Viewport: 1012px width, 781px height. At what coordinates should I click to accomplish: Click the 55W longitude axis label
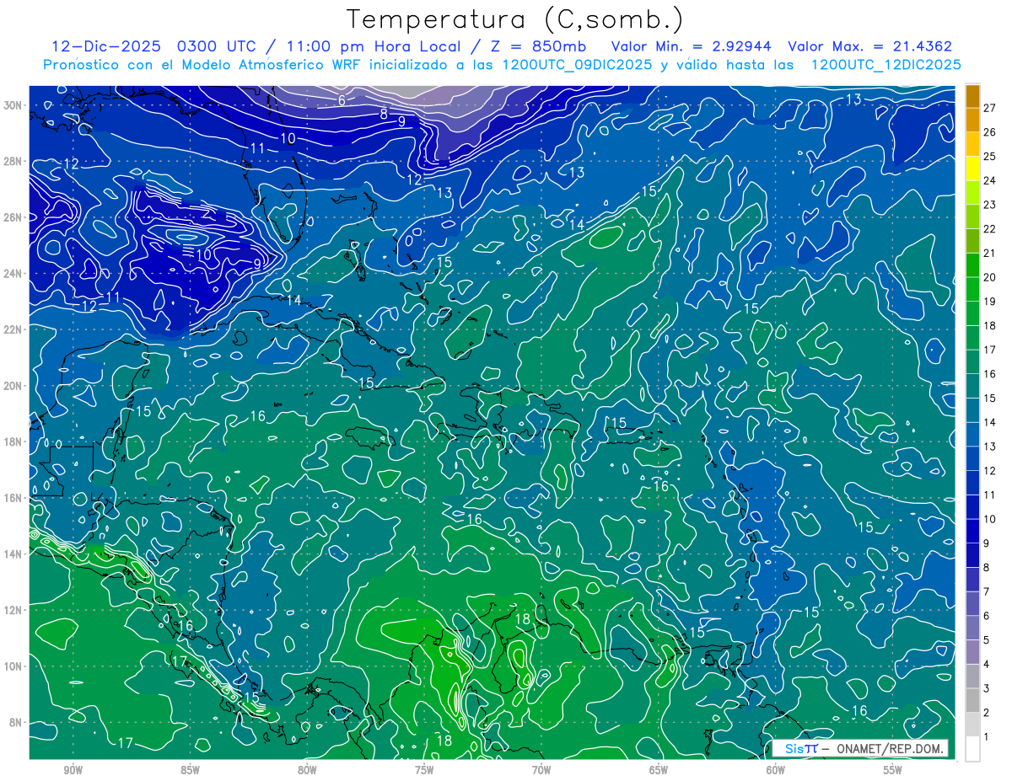pos(893,770)
